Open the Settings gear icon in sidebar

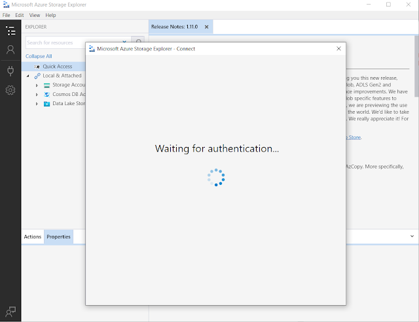[10, 90]
